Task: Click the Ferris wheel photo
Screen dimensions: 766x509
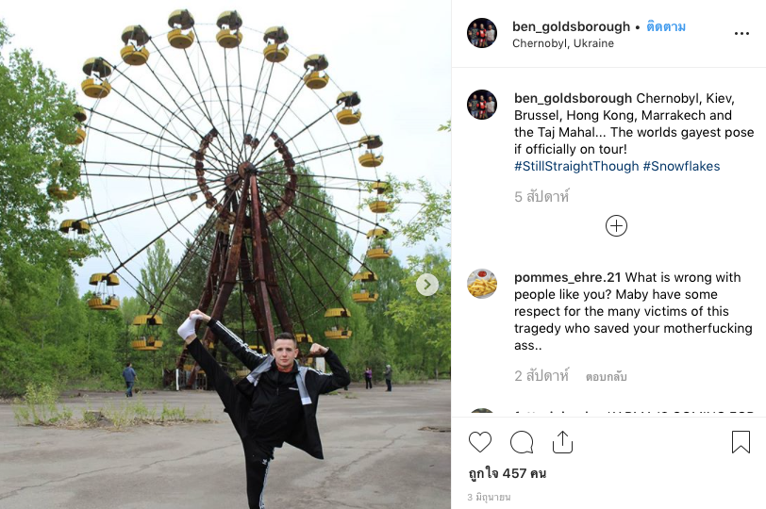Action: coord(225,254)
